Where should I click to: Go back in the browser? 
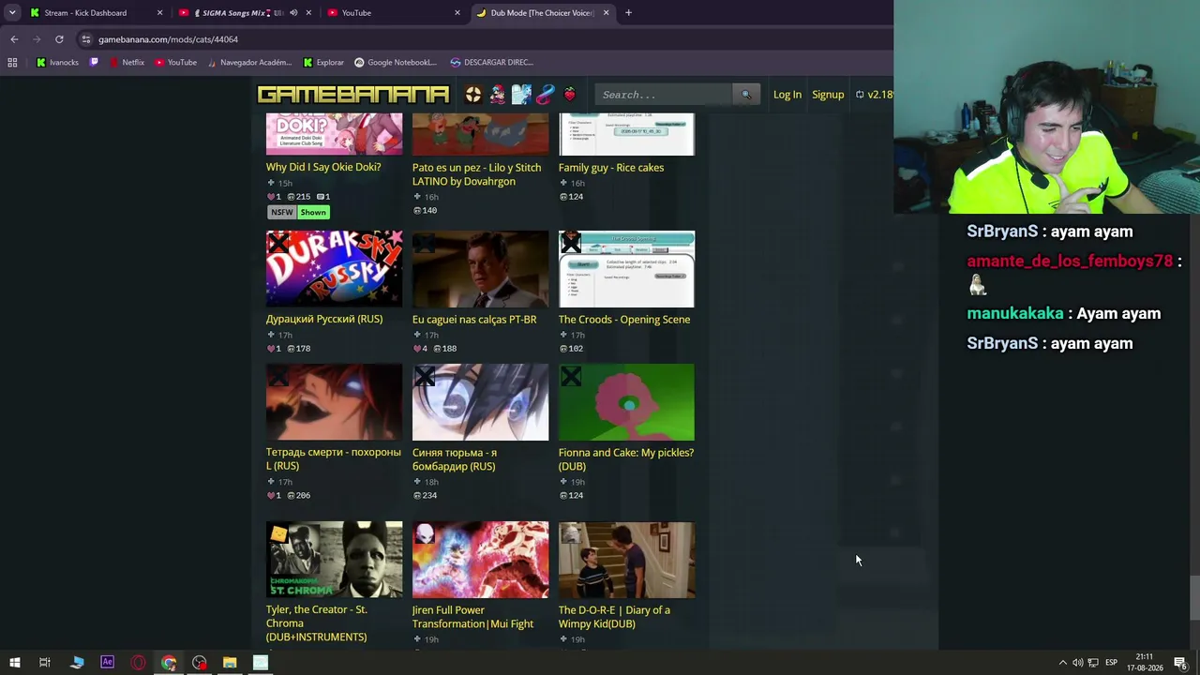point(14,39)
